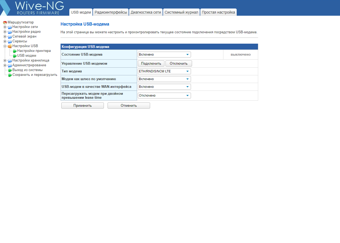
Task: Click the folder icon next to Настройки хранилища
Action: pyautogui.click(x=10, y=61)
